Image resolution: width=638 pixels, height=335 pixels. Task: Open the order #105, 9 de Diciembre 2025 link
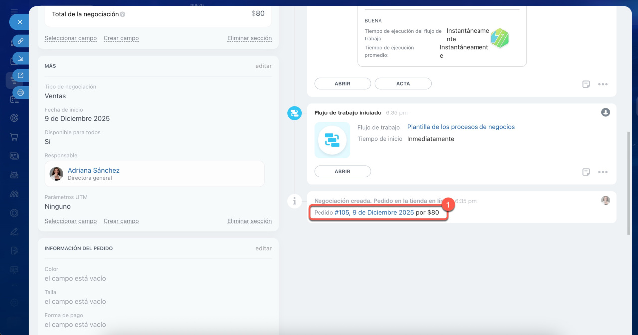tap(374, 212)
